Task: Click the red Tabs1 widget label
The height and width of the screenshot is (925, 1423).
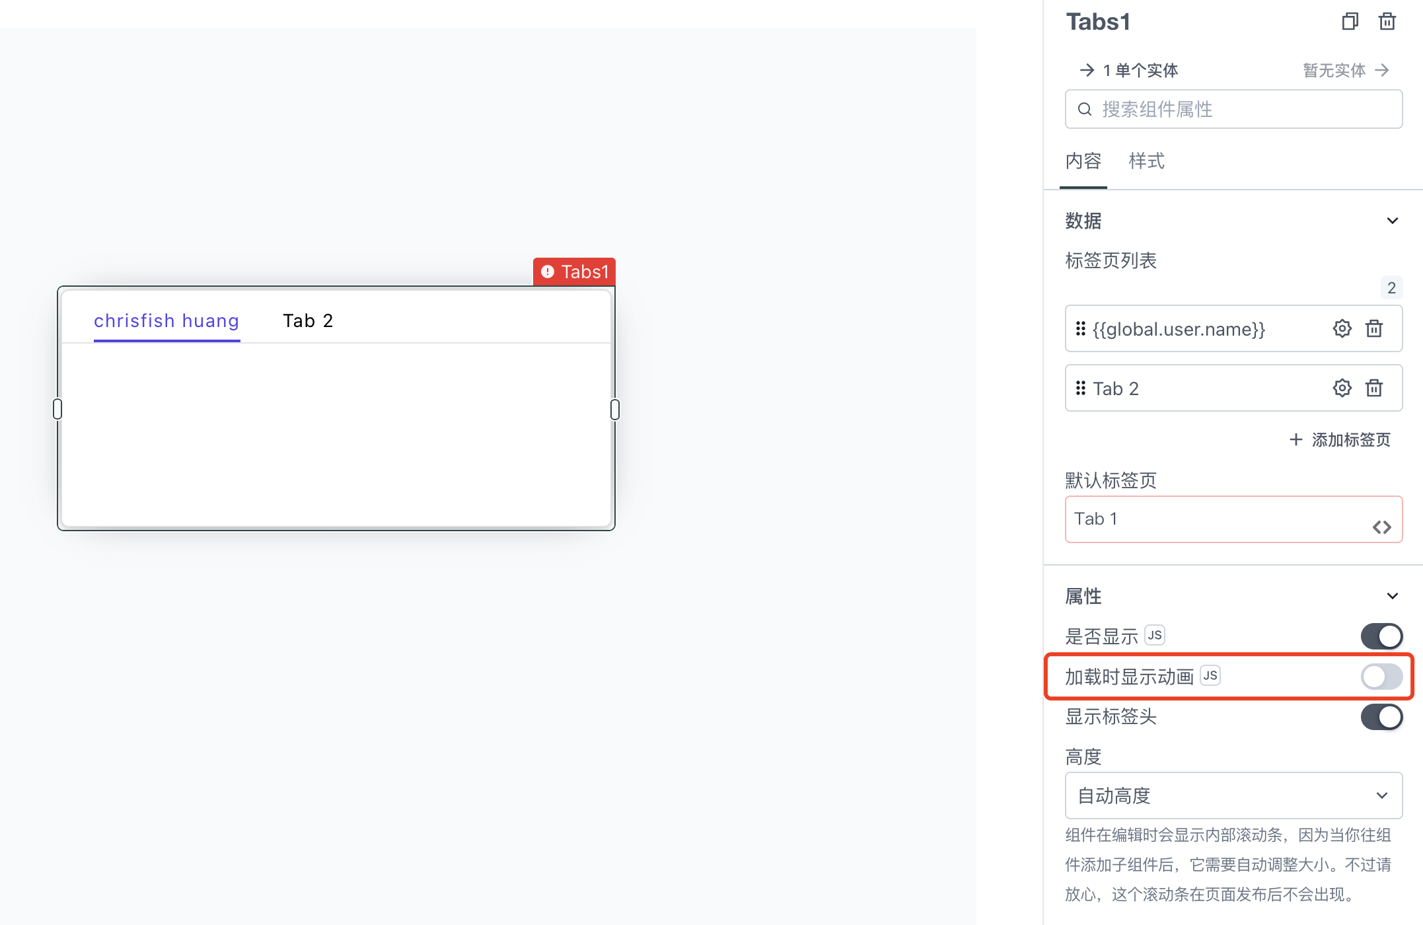Action: pyautogui.click(x=574, y=272)
